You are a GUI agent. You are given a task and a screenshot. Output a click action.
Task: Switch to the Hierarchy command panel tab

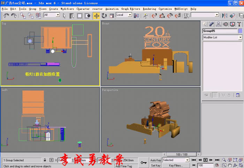pyautogui.click(x=218, y=24)
